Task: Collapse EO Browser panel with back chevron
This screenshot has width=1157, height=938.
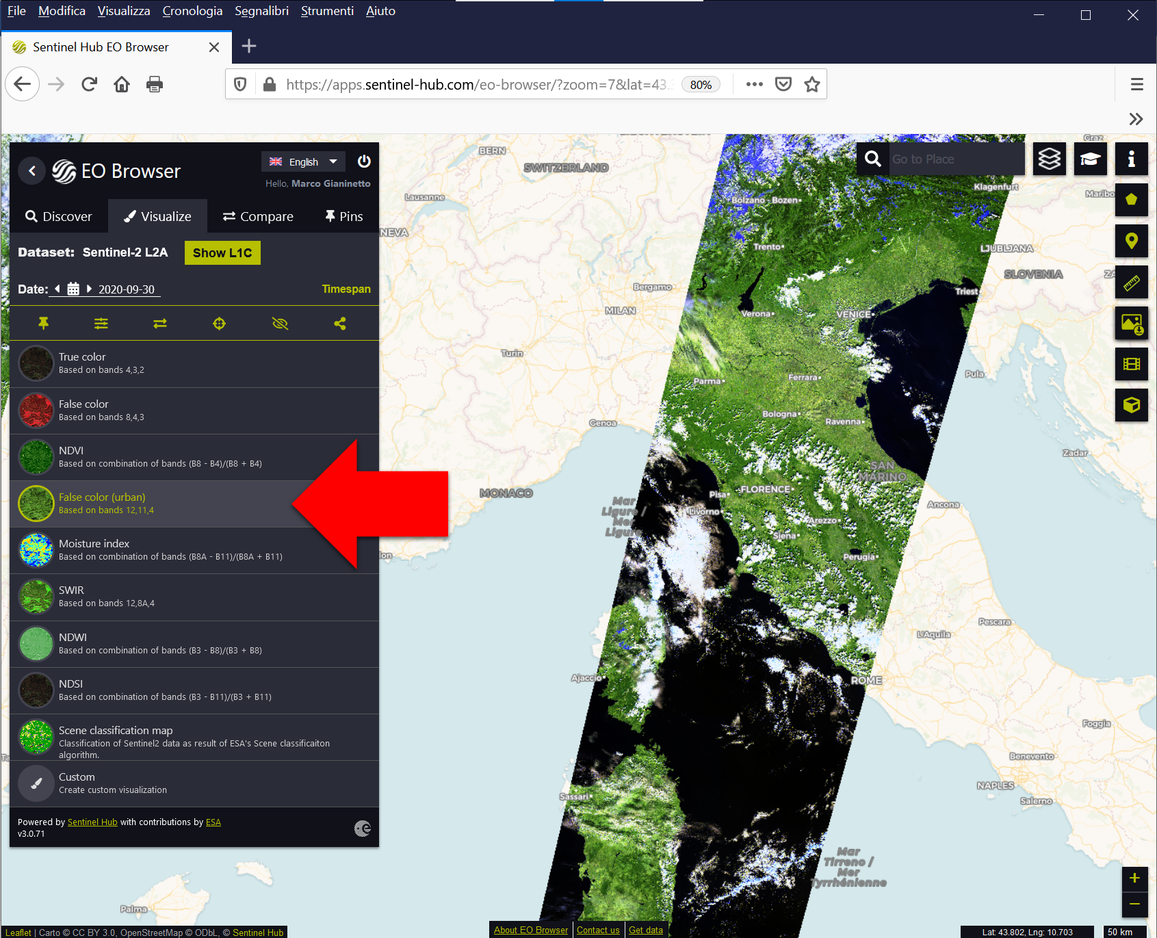Action: pos(32,170)
